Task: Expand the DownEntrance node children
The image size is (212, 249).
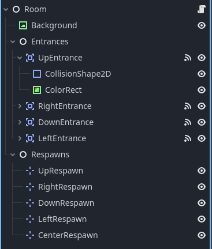Action: coord(20,122)
